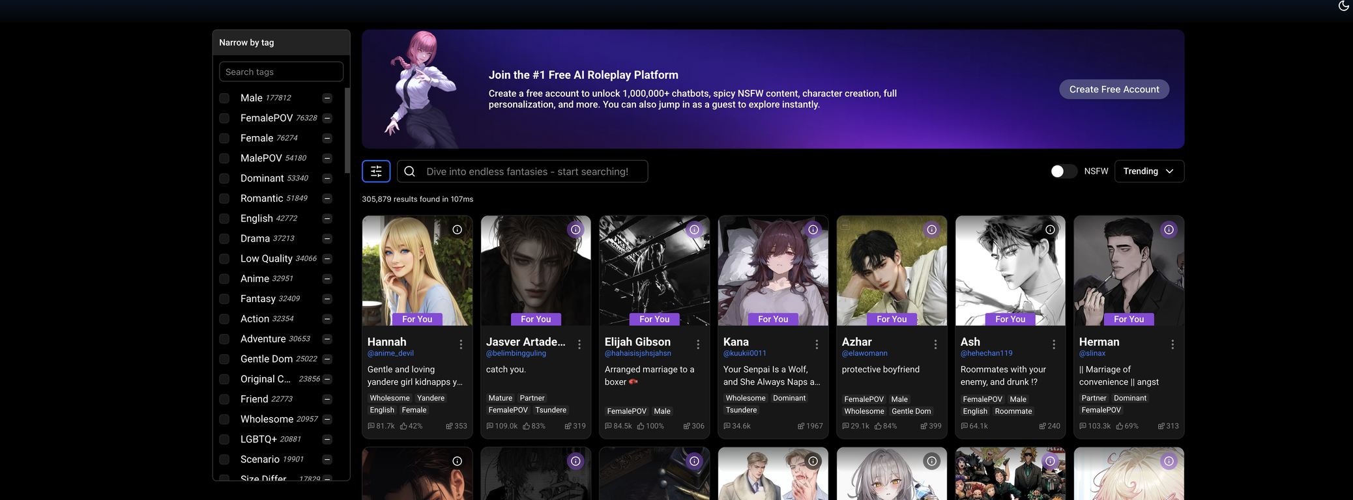Click minus icon next to Anime tag

point(327,279)
